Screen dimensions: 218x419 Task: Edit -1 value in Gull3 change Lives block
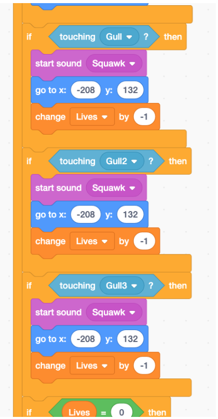(x=144, y=365)
